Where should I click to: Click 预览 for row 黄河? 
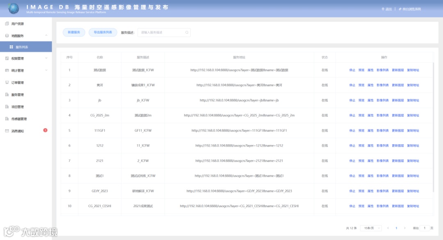361,85
